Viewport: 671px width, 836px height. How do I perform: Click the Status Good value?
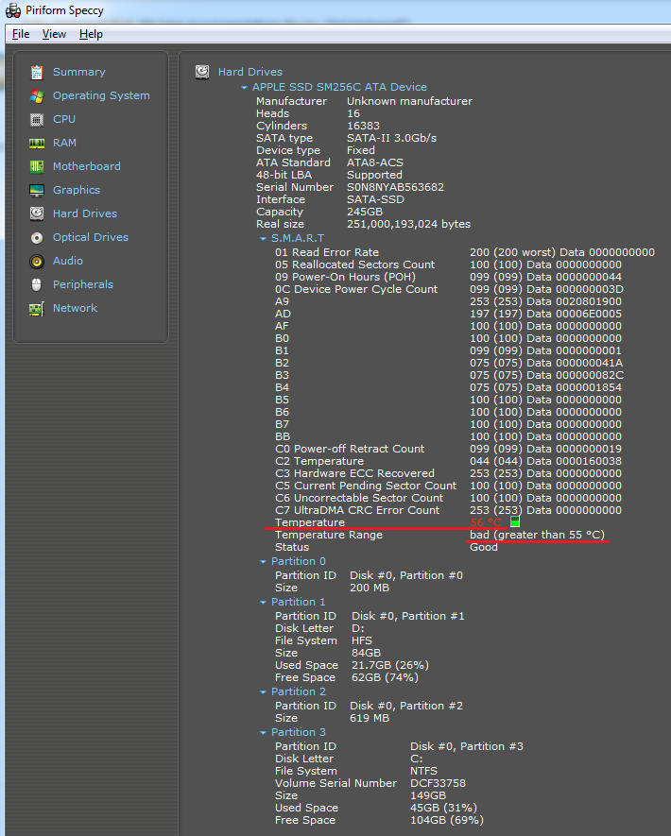tap(483, 547)
